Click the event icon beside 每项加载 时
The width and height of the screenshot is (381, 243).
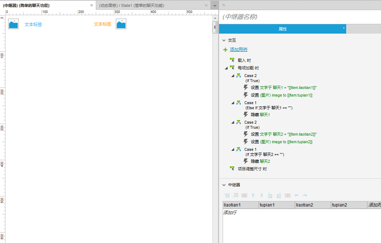tap(232, 68)
